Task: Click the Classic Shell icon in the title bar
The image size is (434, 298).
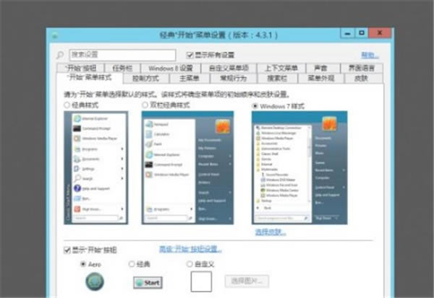Action: [x=55, y=35]
